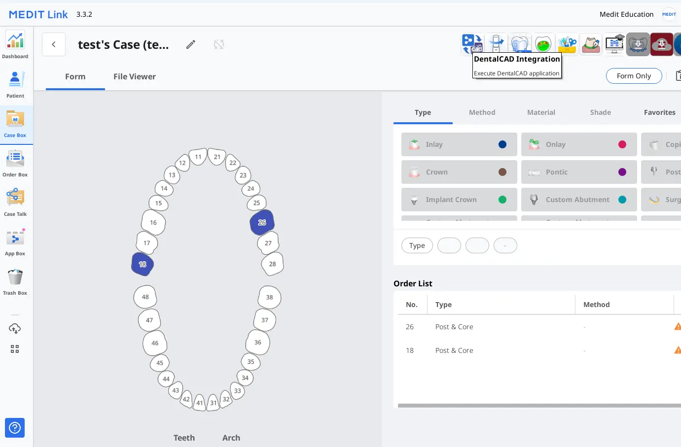The height and width of the screenshot is (447, 681).
Task: Click the cloud sync icon in sidebar
Action: tap(15, 329)
